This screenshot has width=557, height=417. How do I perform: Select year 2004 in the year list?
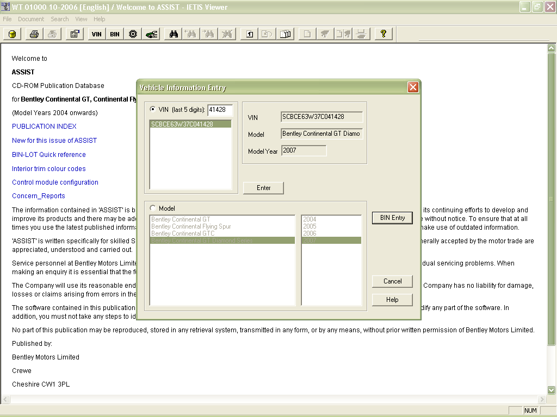[x=331, y=219]
